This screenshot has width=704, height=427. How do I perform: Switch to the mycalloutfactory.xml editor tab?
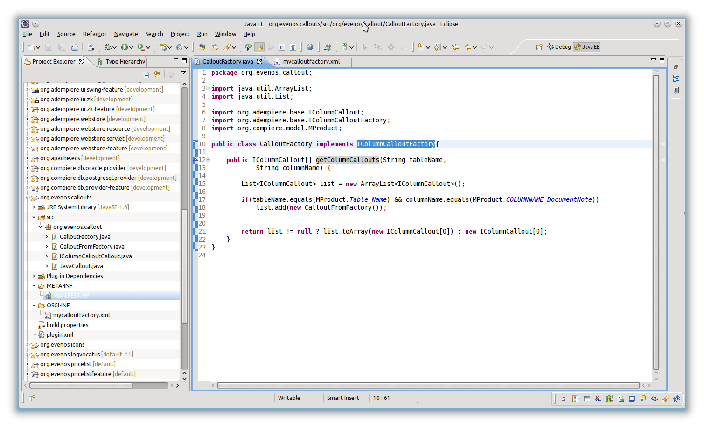click(311, 62)
